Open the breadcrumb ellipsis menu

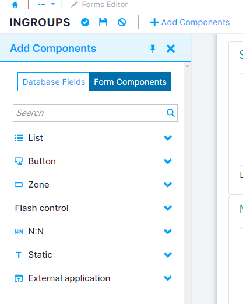(42, 4)
